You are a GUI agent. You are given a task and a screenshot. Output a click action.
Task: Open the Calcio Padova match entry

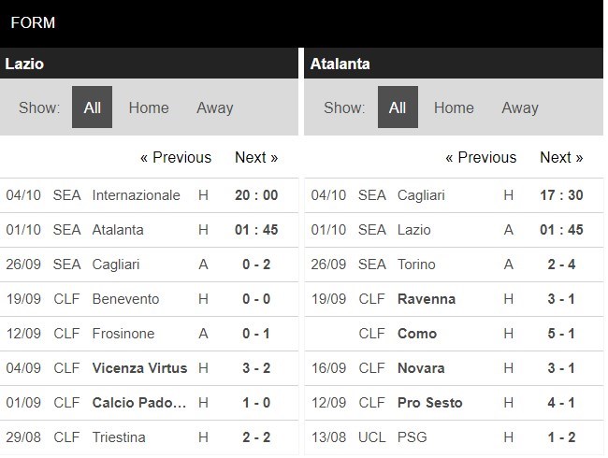coord(138,403)
